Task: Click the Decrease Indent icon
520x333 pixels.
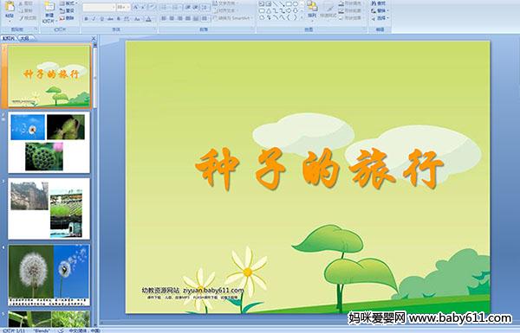Action: coord(188,7)
